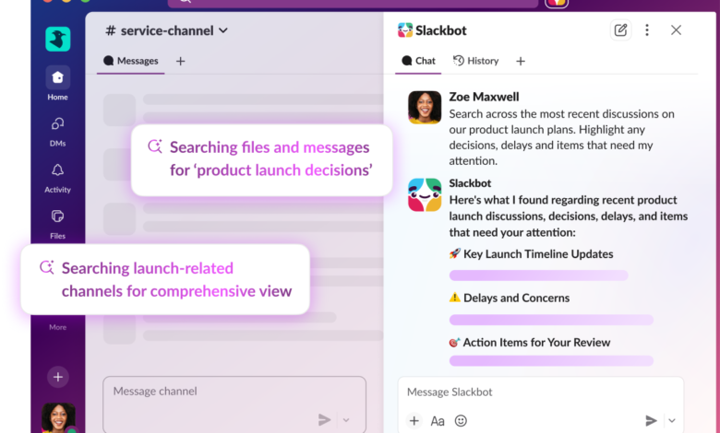The image size is (720, 433).
Task: Open Slackbot panel more options menu
Action: point(647,30)
